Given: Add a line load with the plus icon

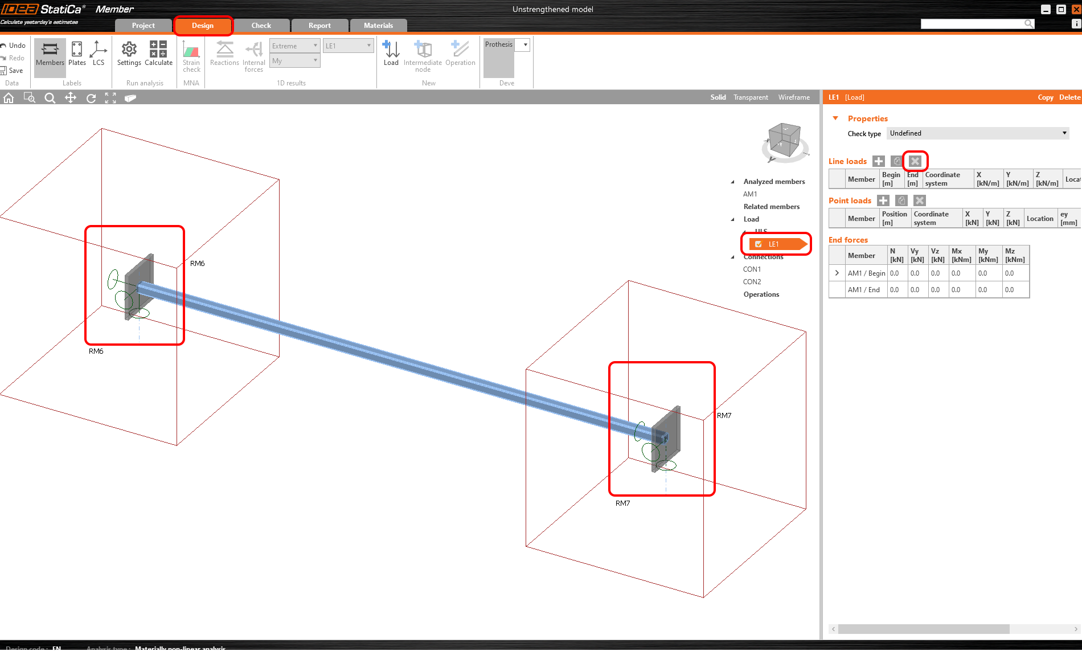Looking at the screenshot, I should (x=878, y=161).
